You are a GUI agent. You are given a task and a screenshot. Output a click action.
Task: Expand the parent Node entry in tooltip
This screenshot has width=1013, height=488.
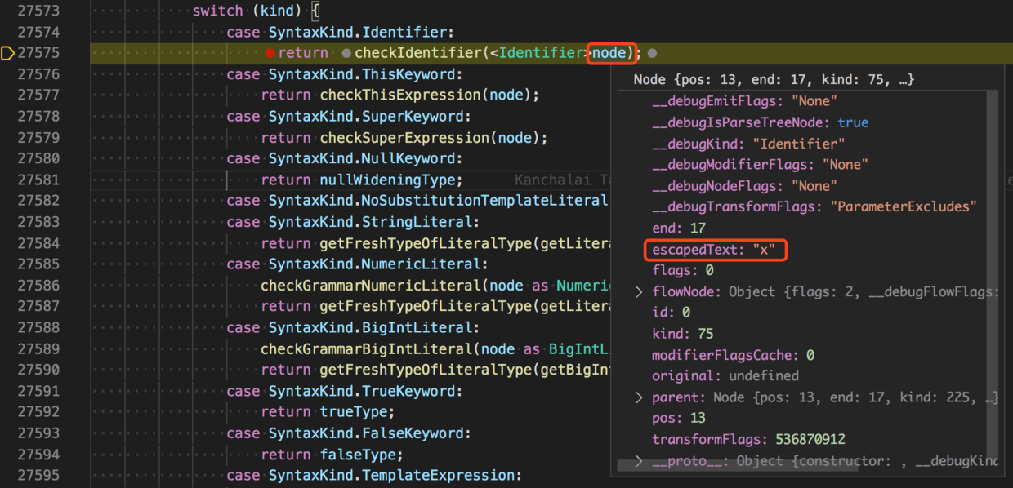pos(639,396)
